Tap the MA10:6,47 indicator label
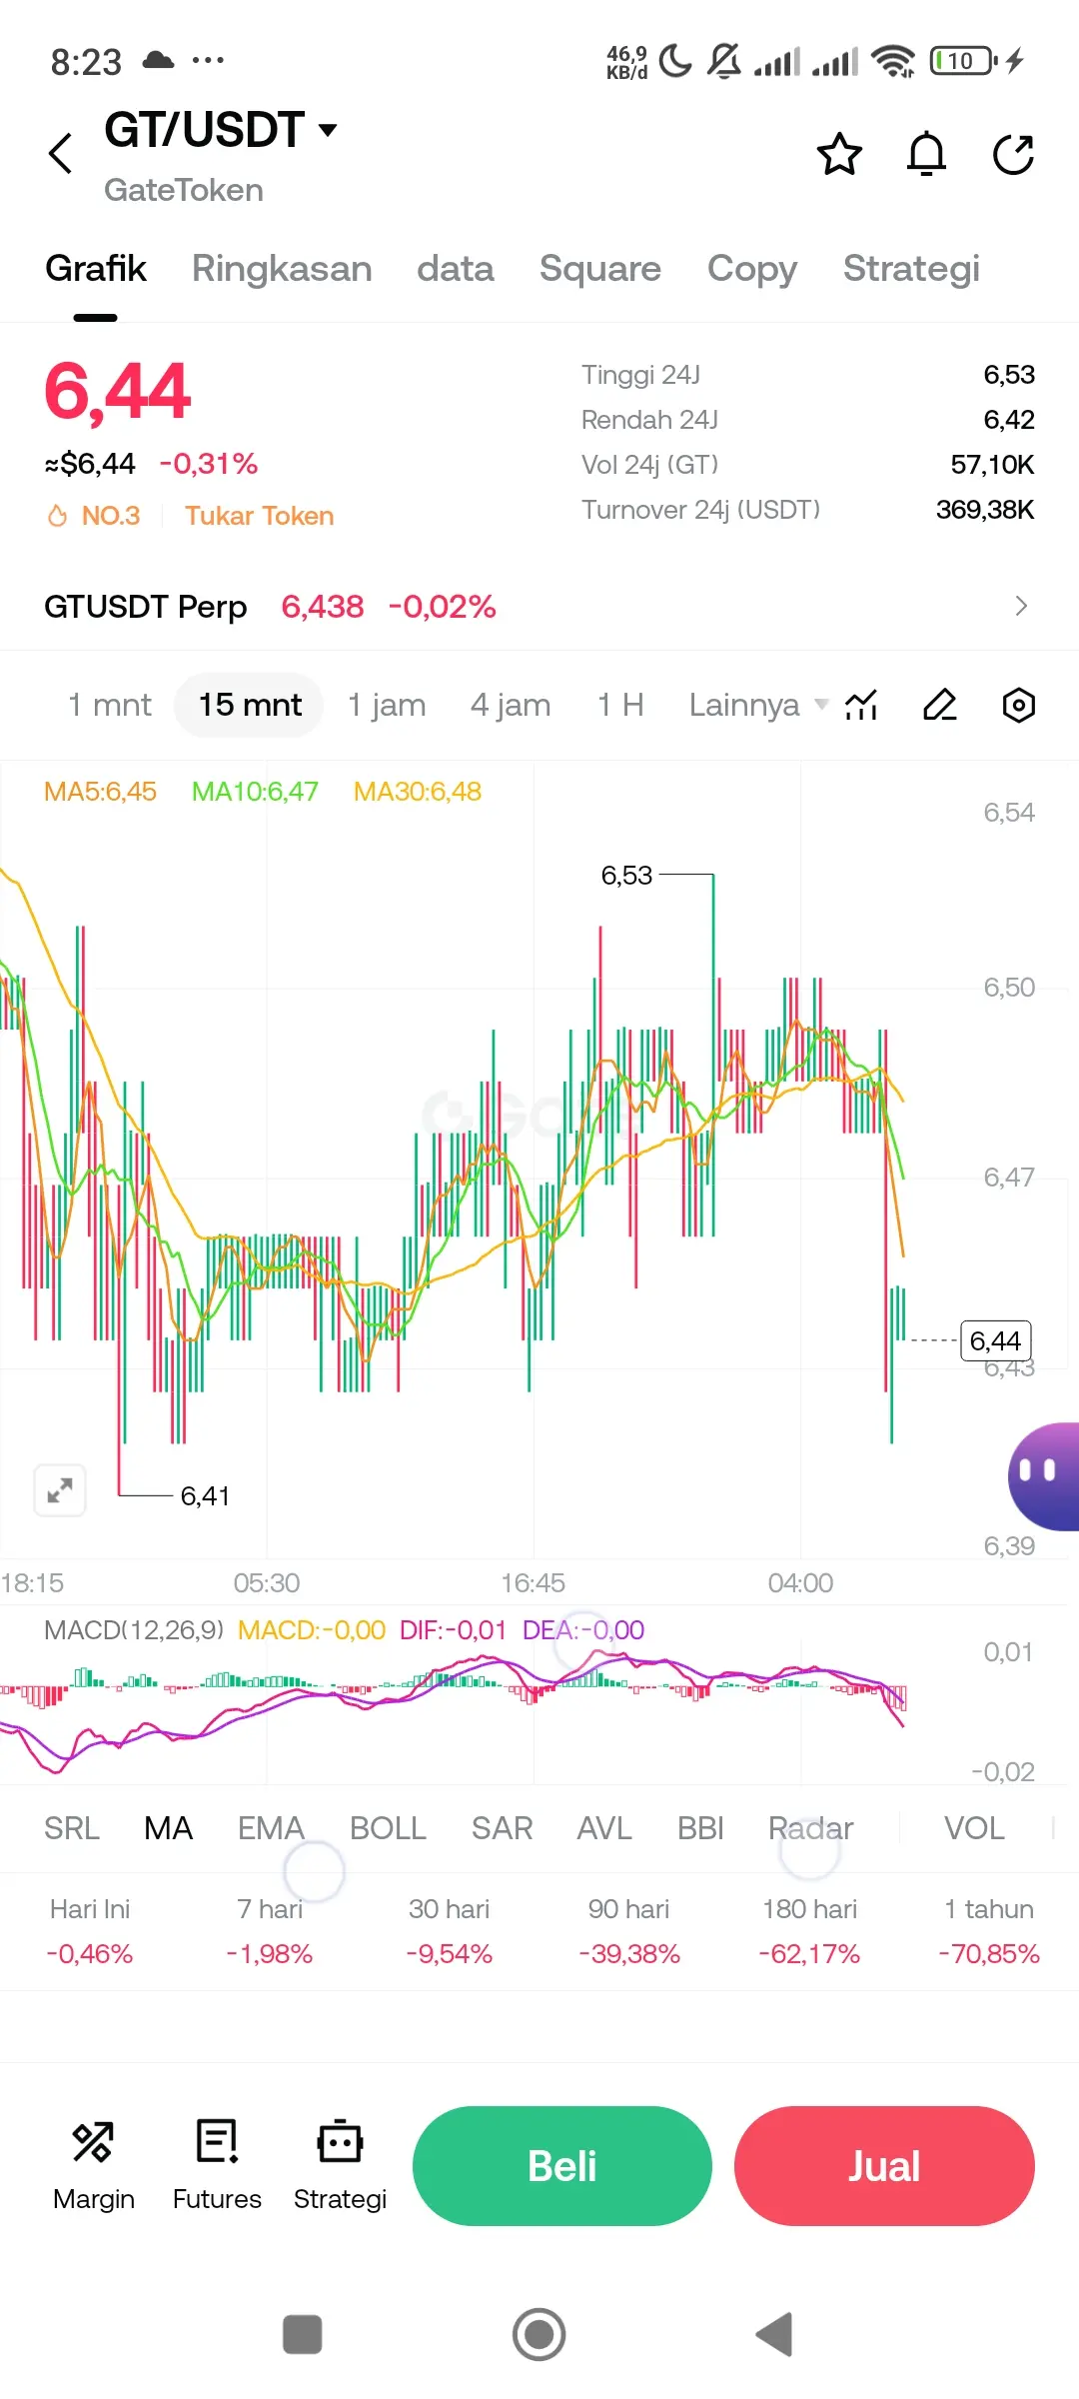The width and height of the screenshot is (1079, 2399). (x=255, y=792)
